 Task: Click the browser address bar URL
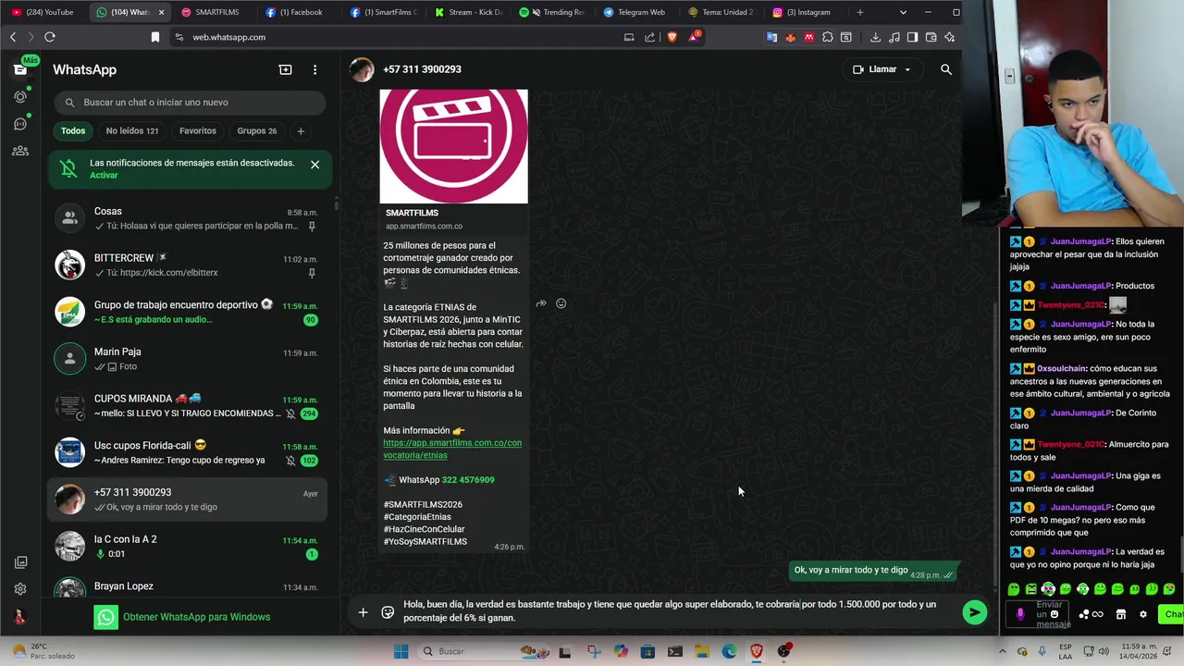(228, 37)
